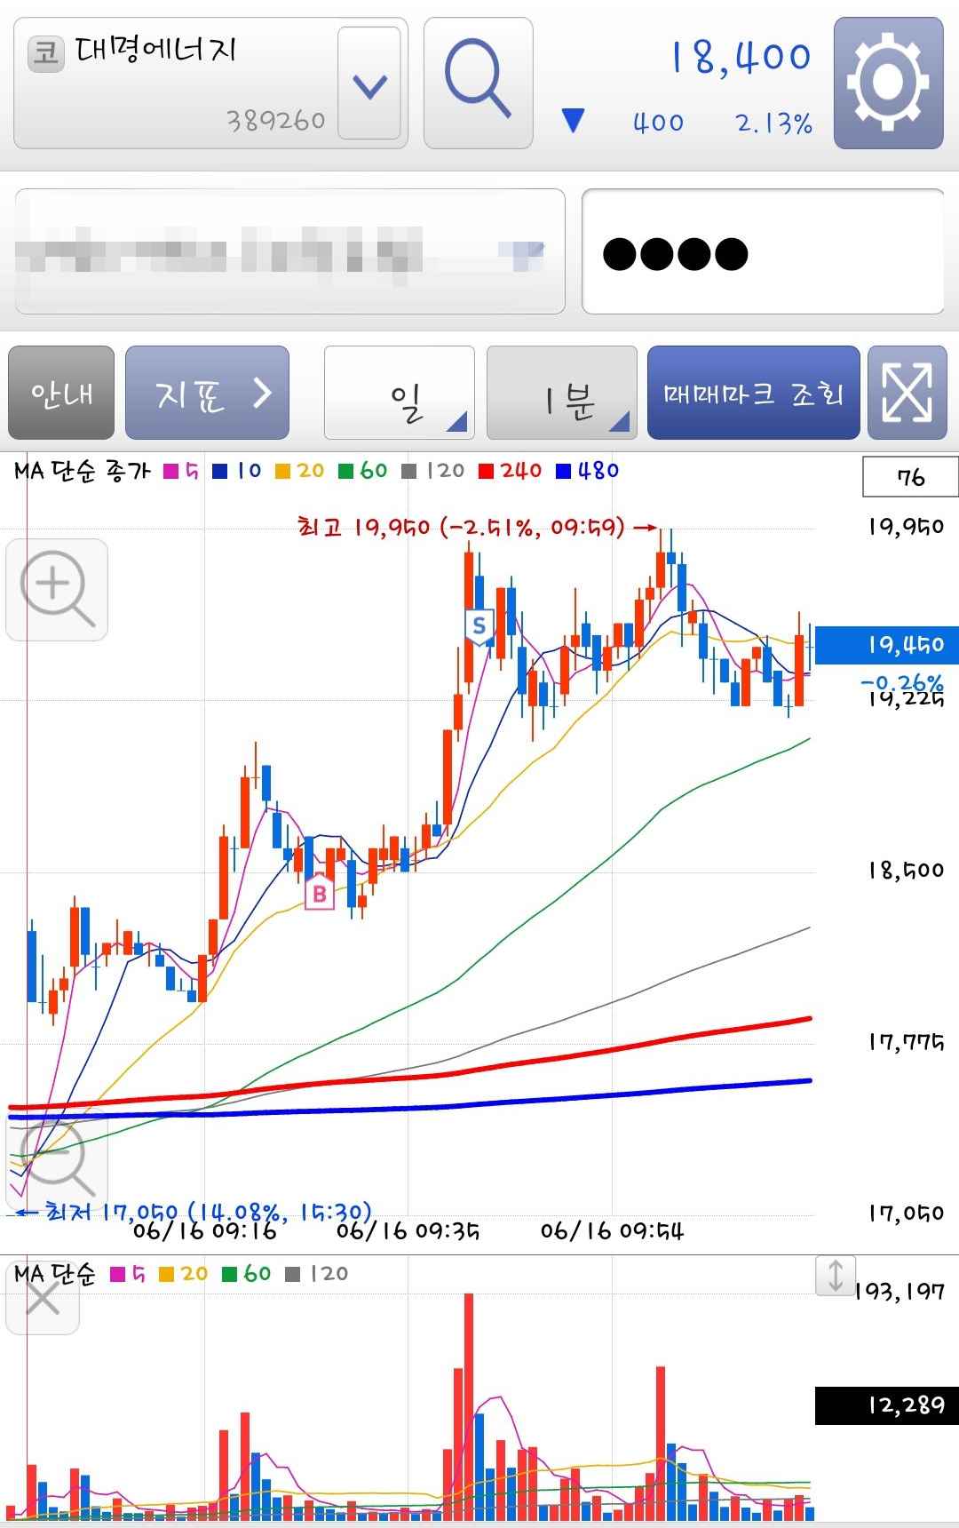Viewport: 959px width, 1528px height.
Task: Click the S sell marker on chart
Action: 479,625
